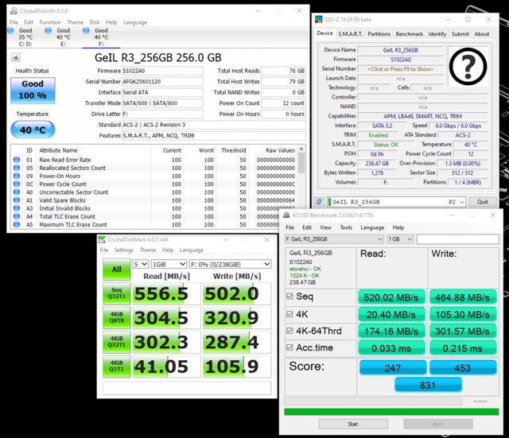This screenshot has width=509, height=438.
Task: Click the Good 100% health status badge
Action: coord(33,89)
